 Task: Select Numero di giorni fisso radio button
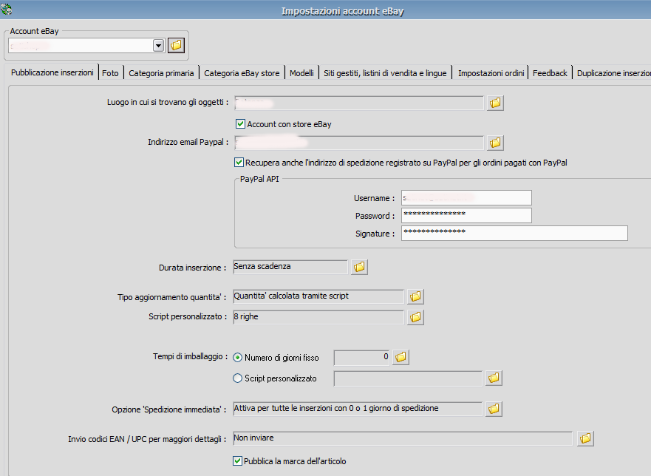[x=237, y=357]
